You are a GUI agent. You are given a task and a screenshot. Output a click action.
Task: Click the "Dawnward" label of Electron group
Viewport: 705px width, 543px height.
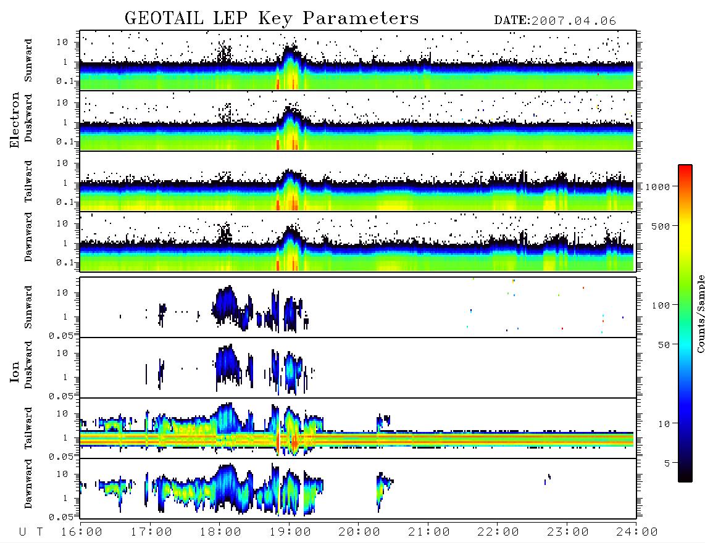point(28,237)
